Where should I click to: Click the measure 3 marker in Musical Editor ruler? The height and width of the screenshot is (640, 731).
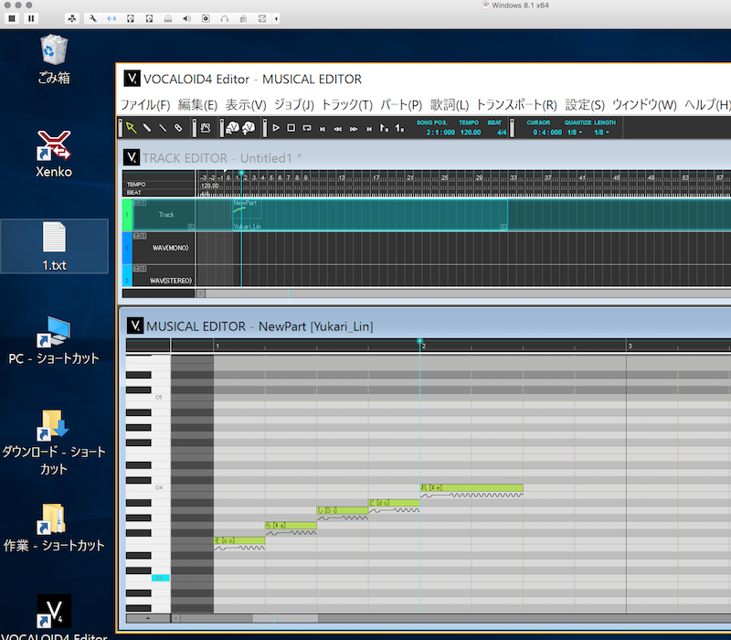coord(630,347)
